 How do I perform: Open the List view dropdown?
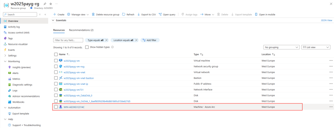316,47
